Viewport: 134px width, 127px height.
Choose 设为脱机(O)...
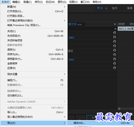pos(34,95)
